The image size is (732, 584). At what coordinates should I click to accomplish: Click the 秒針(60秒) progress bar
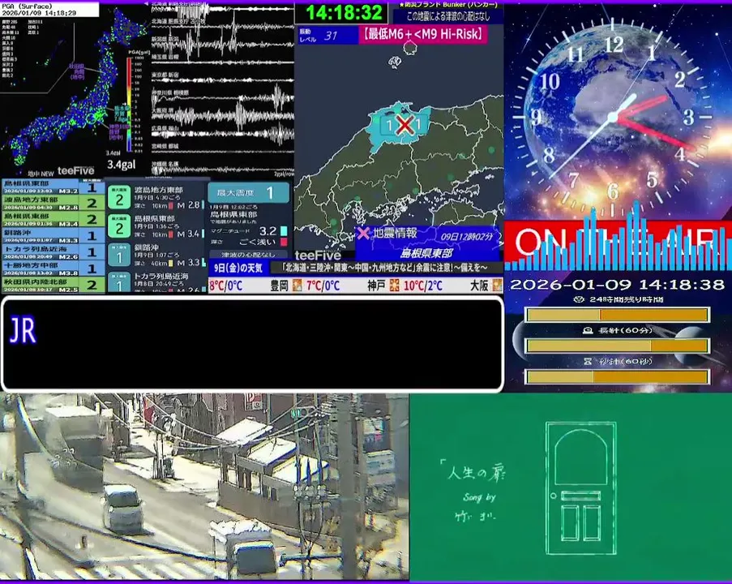point(618,376)
